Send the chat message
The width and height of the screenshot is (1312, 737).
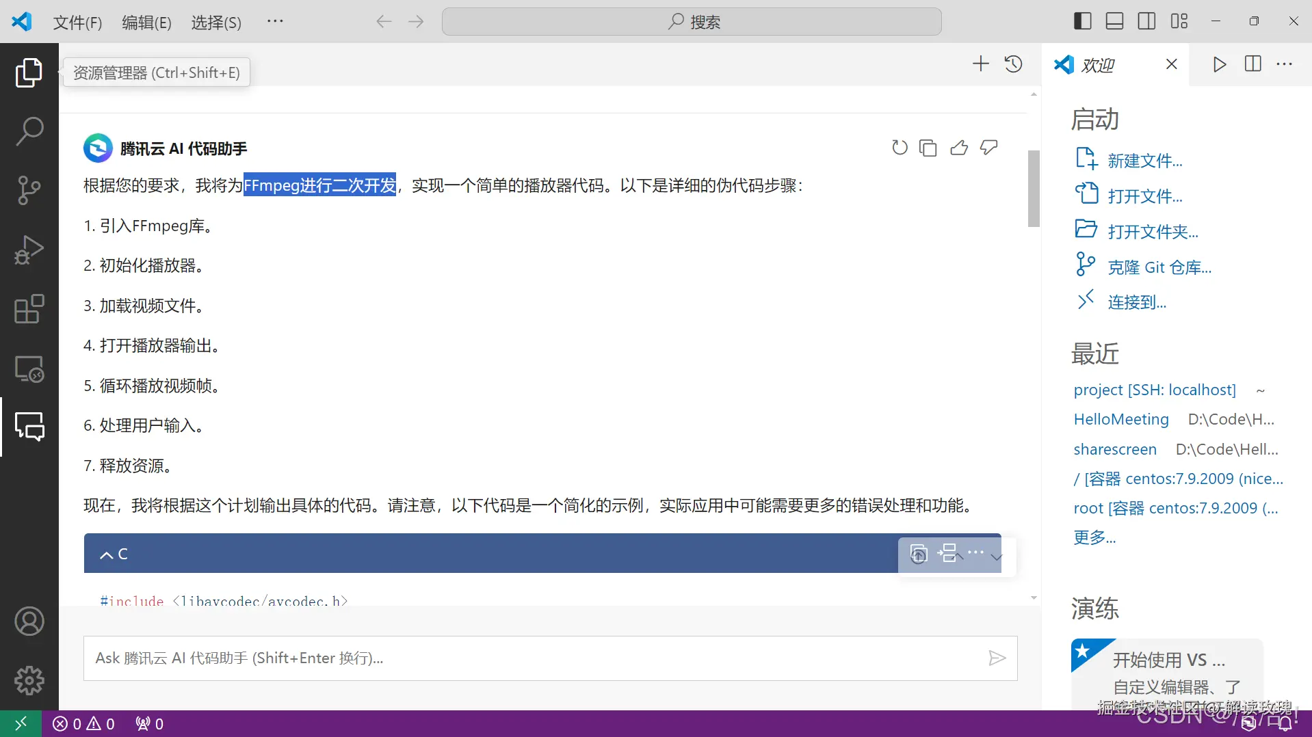[x=997, y=658]
